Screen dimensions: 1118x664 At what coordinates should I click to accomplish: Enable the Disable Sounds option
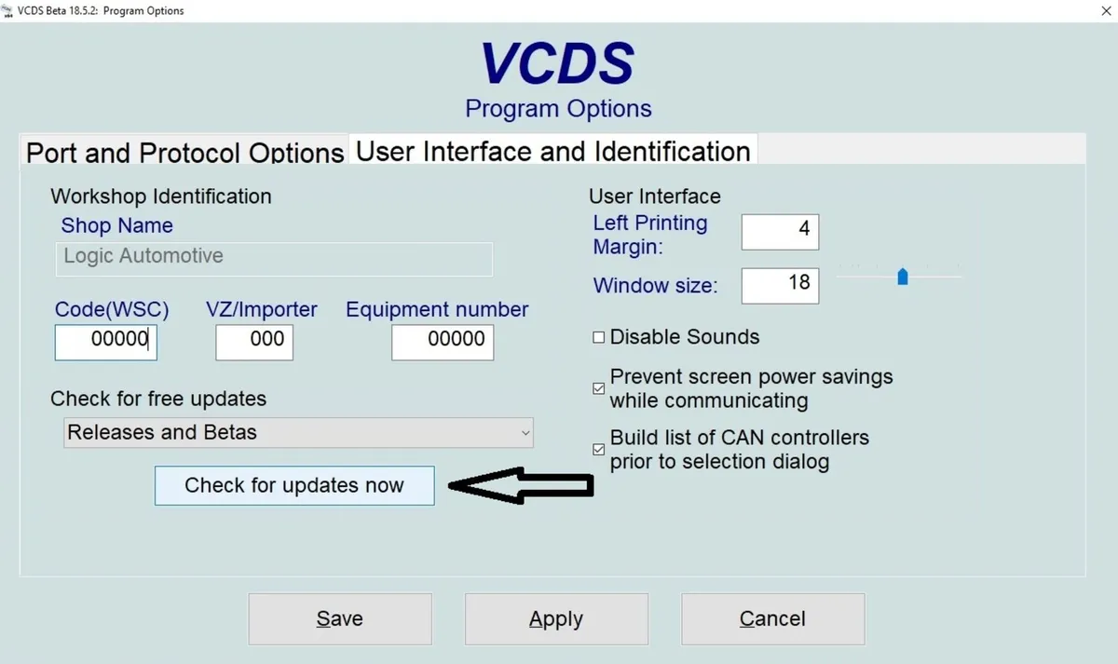tap(598, 337)
